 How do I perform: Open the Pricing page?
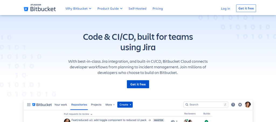point(158,9)
